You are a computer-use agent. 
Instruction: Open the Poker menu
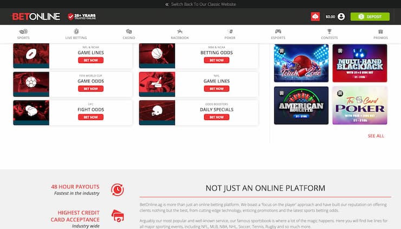pyautogui.click(x=230, y=34)
